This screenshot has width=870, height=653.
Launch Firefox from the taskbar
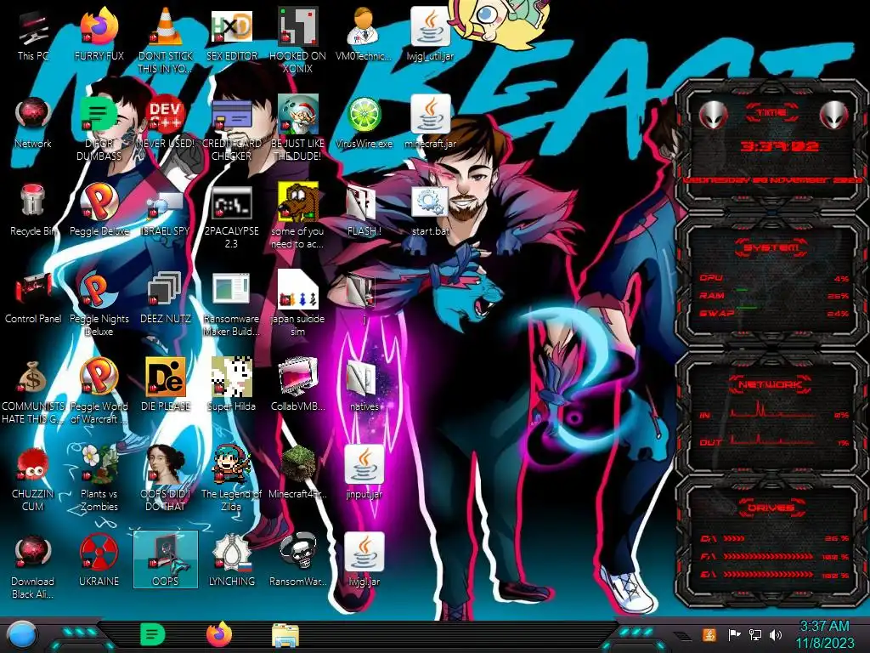coord(219,634)
